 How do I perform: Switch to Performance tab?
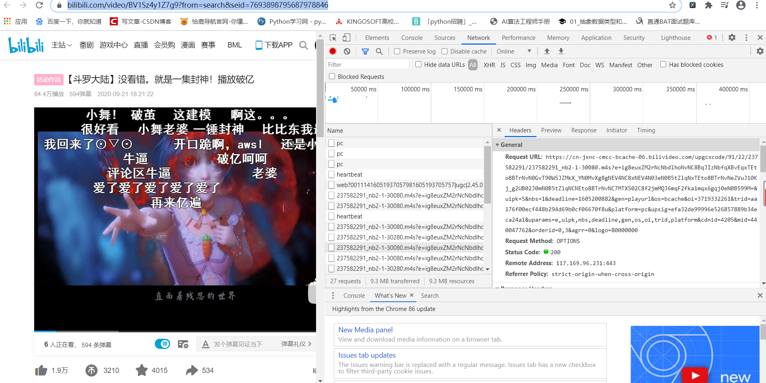click(518, 37)
